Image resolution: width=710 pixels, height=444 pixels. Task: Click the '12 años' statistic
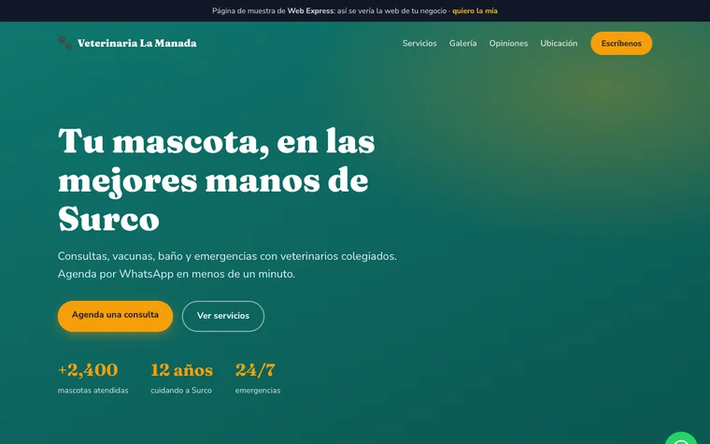point(181,370)
